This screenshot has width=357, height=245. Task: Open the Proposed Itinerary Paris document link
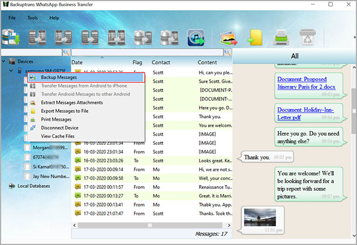point(305,83)
